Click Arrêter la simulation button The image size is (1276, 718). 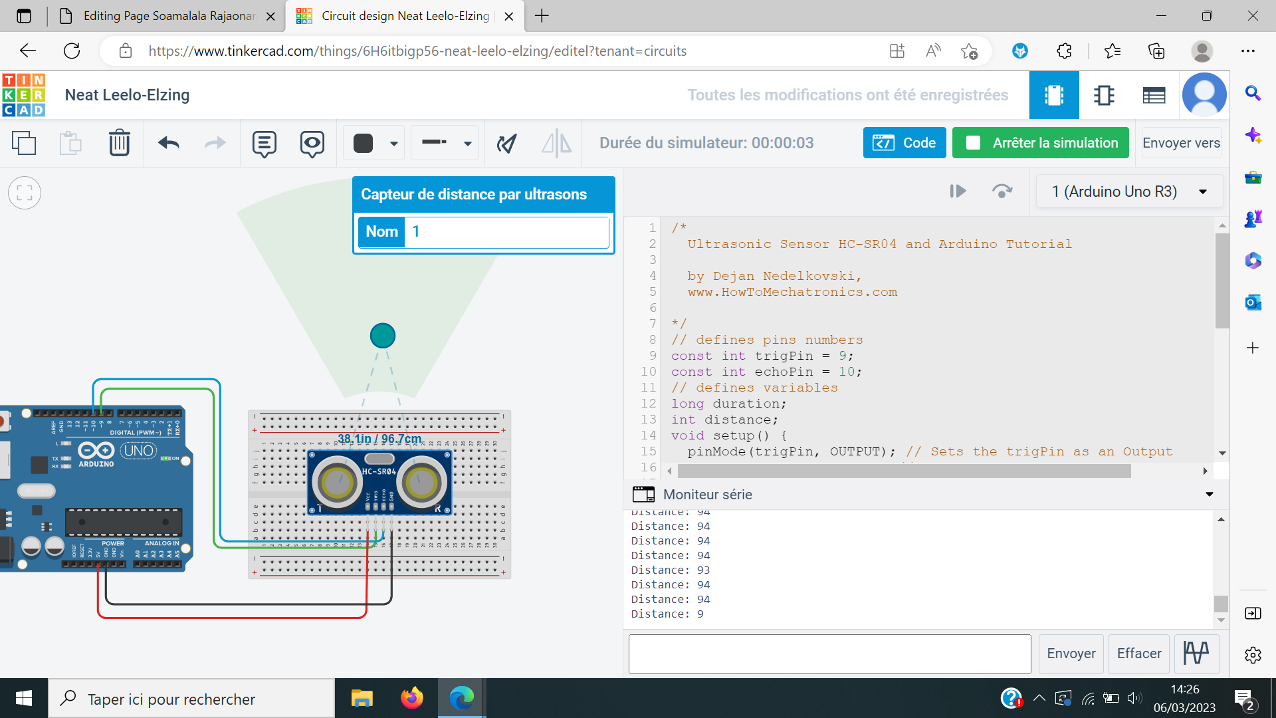(x=1041, y=143)
